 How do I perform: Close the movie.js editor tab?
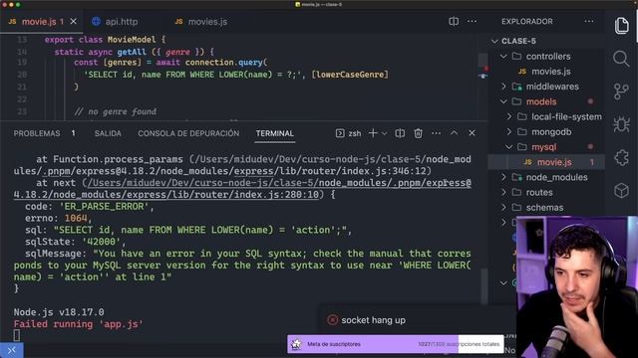pyautogui.click(x=73, y=21)
